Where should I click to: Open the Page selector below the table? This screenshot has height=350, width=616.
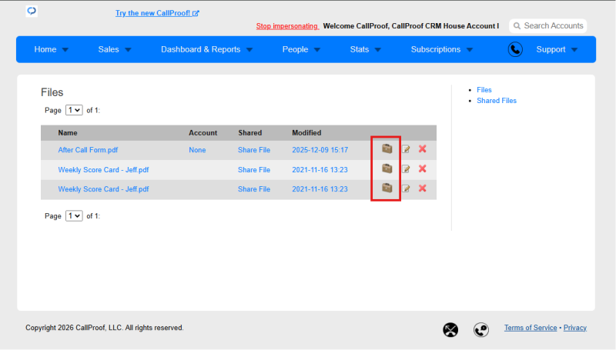pyautogui.click(x=74, y=216)
